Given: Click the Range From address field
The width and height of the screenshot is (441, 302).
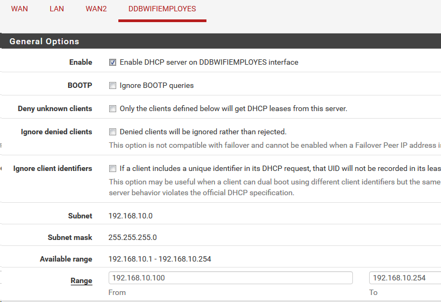Looking at the screenshot, I should [231, 278].
